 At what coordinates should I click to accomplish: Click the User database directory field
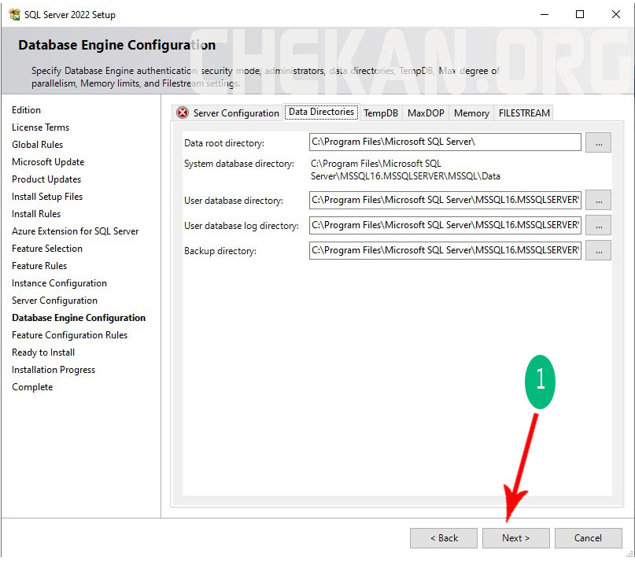click(x=445, y=200)
